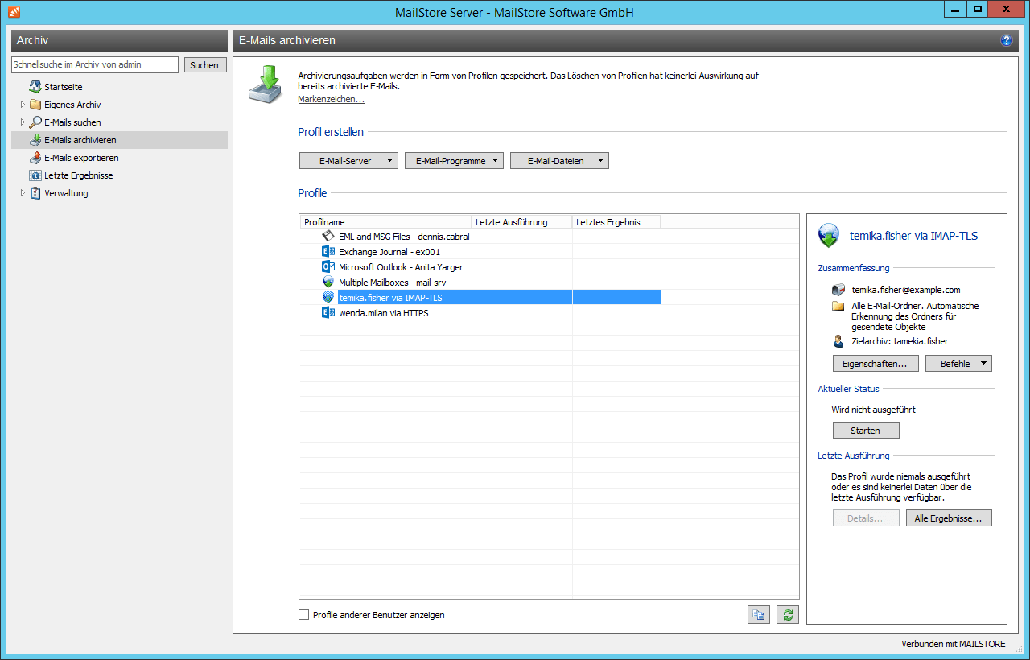Screen dimensions: 1030x660
Task: Click the E-Mails exportieren sidebar icon
Action: [35, 158]
